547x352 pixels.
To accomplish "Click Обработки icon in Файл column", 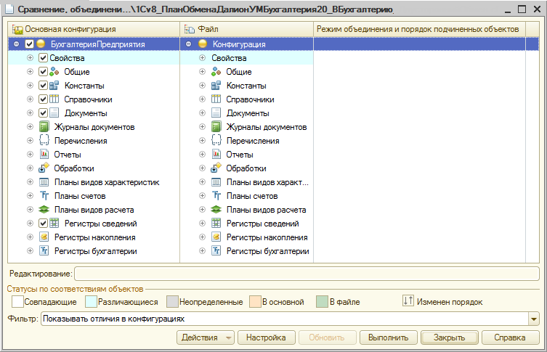I will click(216, 168).
